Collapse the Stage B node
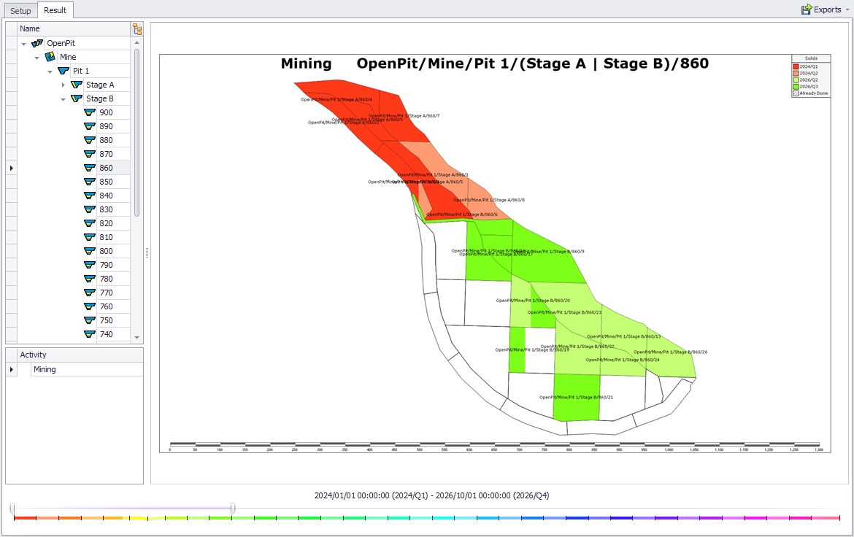The width and height of the screenshot is (854, 537). coord(64,99)
